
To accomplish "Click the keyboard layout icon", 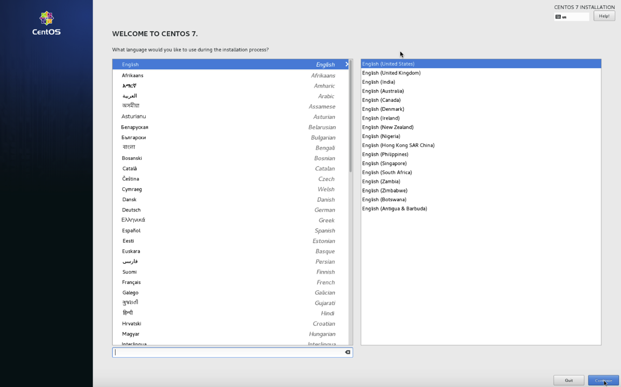I will (x=558, y=17).
